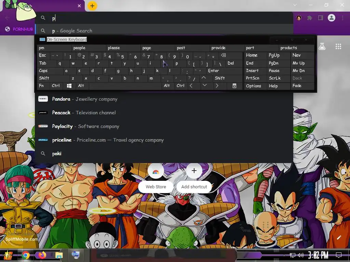This screenshot has height=262, width=350.
Task: Pick the 'part' word prediction
Action: click(261, 48)
